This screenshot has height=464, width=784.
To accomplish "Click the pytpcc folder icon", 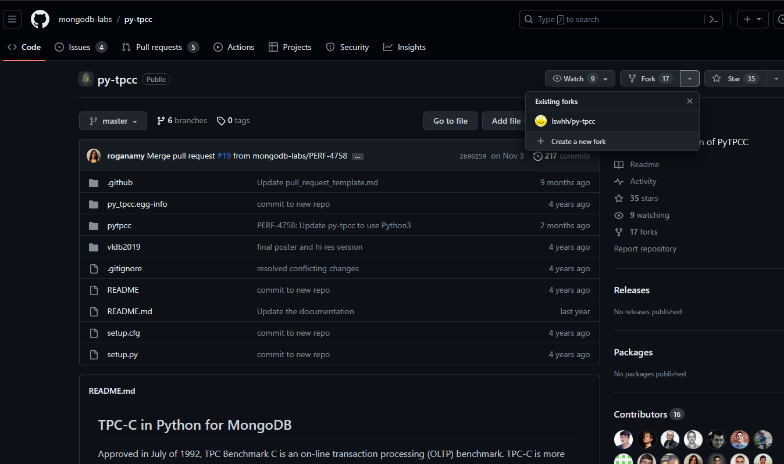I will pyautogui.click(x=94, y=225).
